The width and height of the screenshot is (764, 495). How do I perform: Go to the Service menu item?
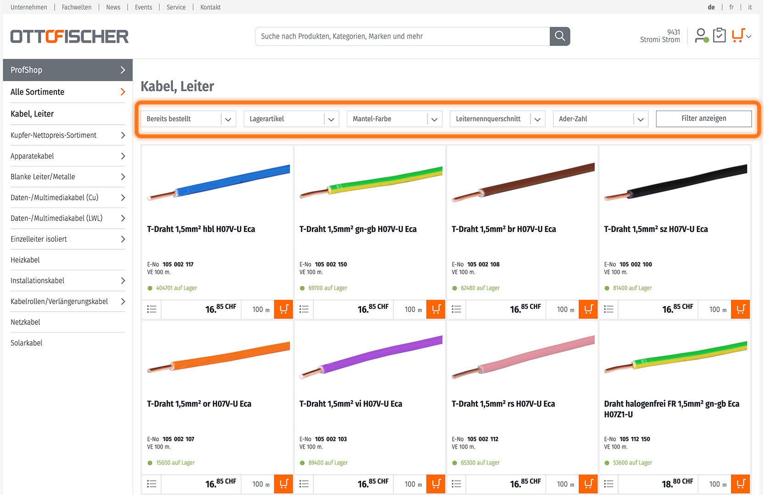click(x=176, y=7)
